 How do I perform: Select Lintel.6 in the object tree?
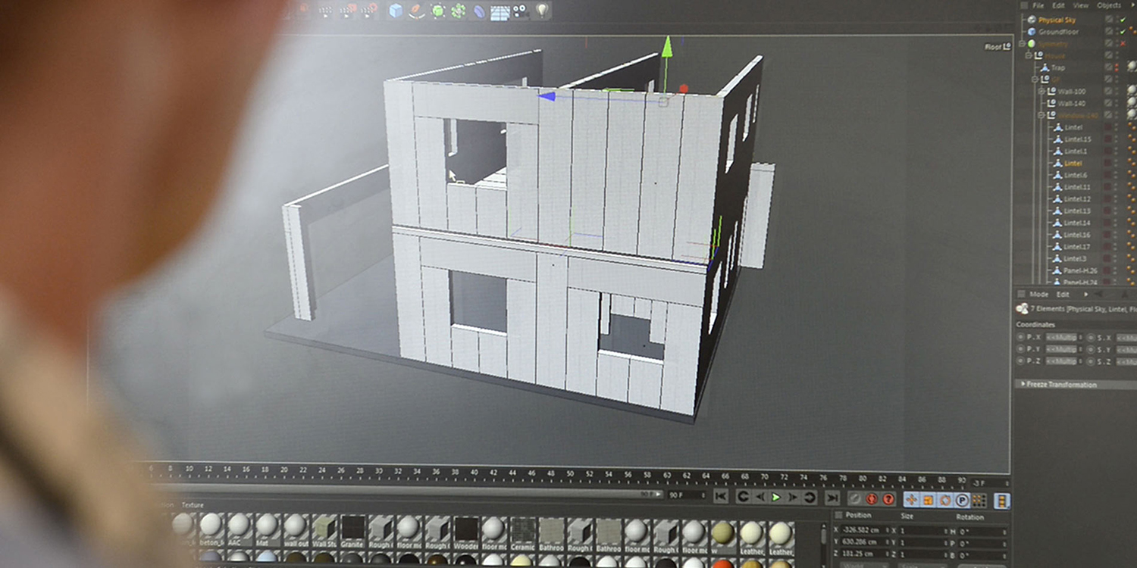pos(1076,175)
